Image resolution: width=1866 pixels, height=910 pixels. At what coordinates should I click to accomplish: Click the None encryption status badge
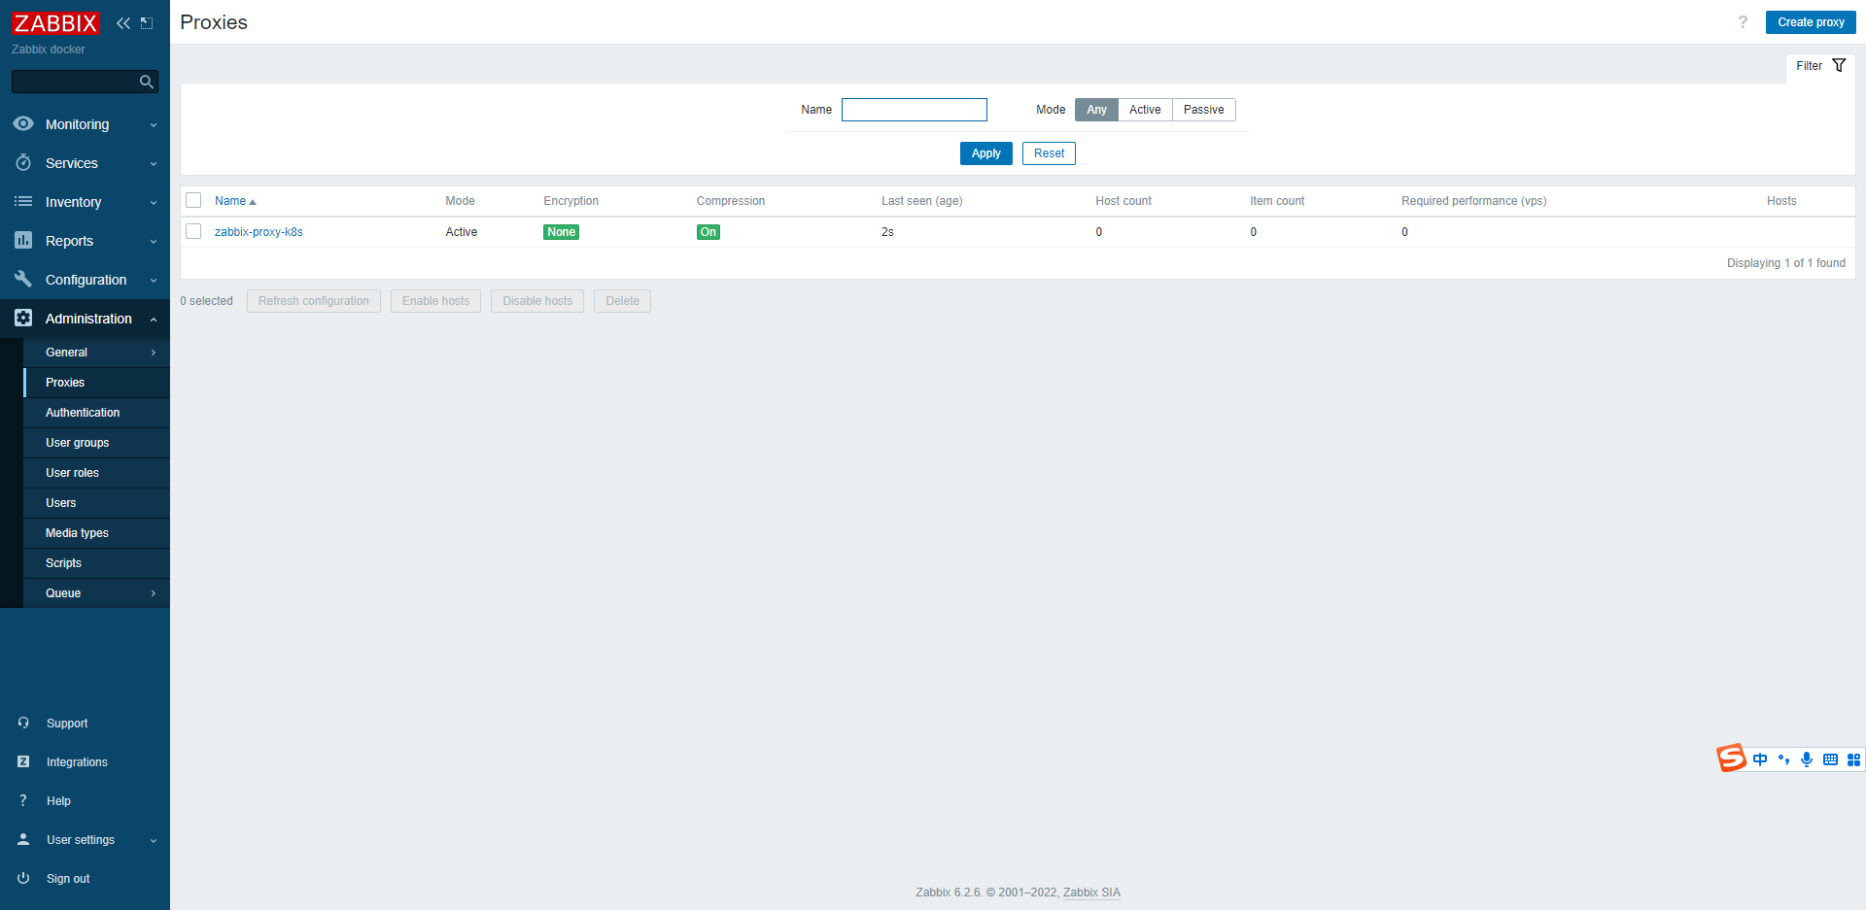[x=561, y=232]
